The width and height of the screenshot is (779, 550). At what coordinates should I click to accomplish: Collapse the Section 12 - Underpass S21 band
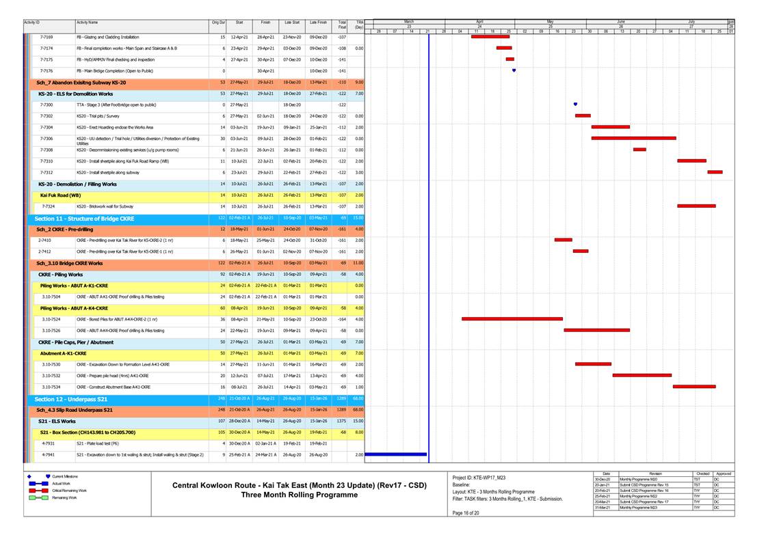[70, 399]
